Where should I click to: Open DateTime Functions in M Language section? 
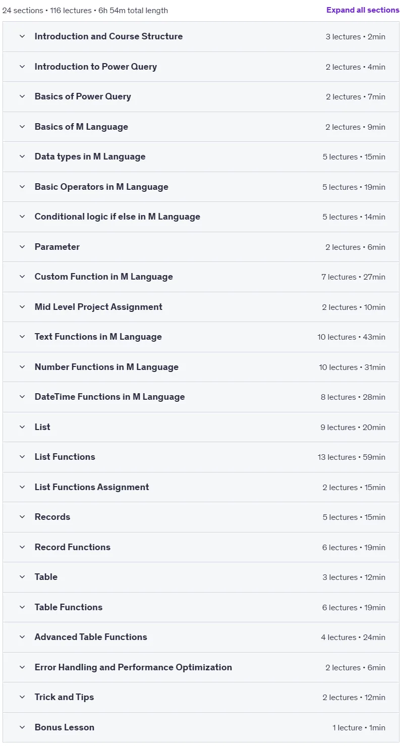[201, 397]
